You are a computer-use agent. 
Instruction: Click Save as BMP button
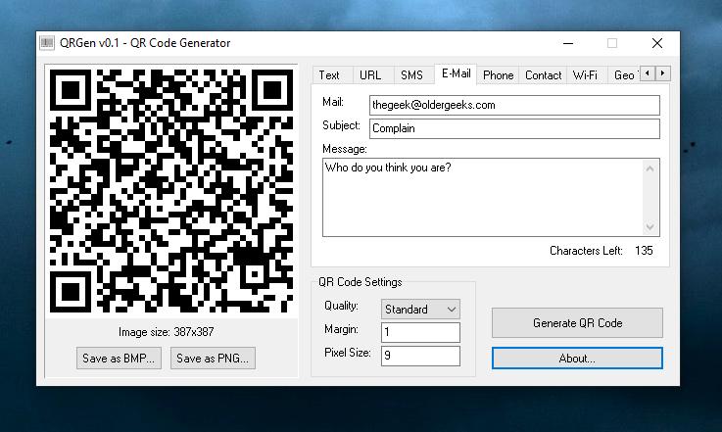coord(119,359)
